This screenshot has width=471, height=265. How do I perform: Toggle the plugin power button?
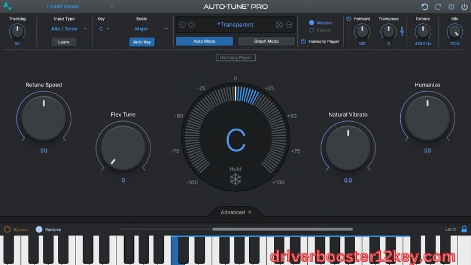pyautogui.click(x=464, y=6)
